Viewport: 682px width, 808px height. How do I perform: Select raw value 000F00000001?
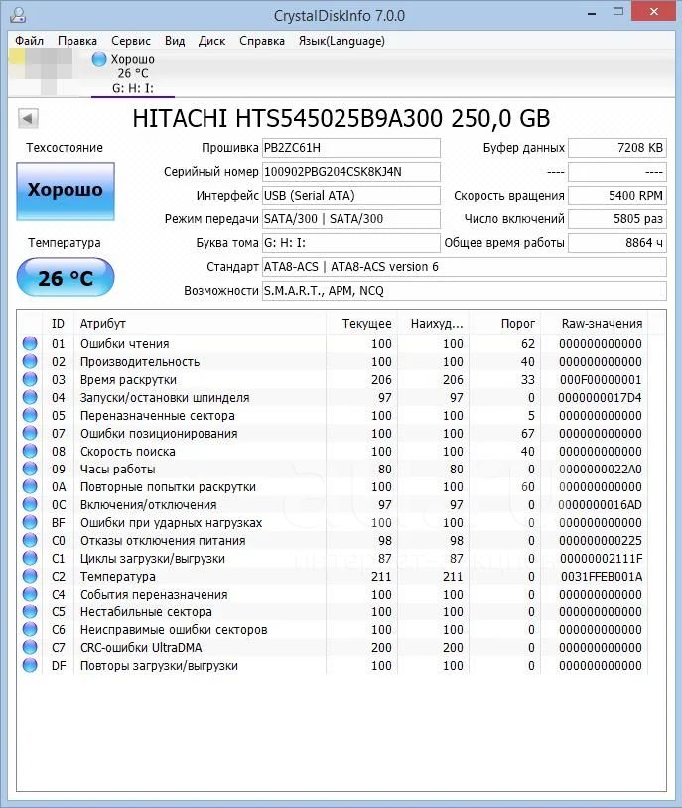(x=601, y=380)
